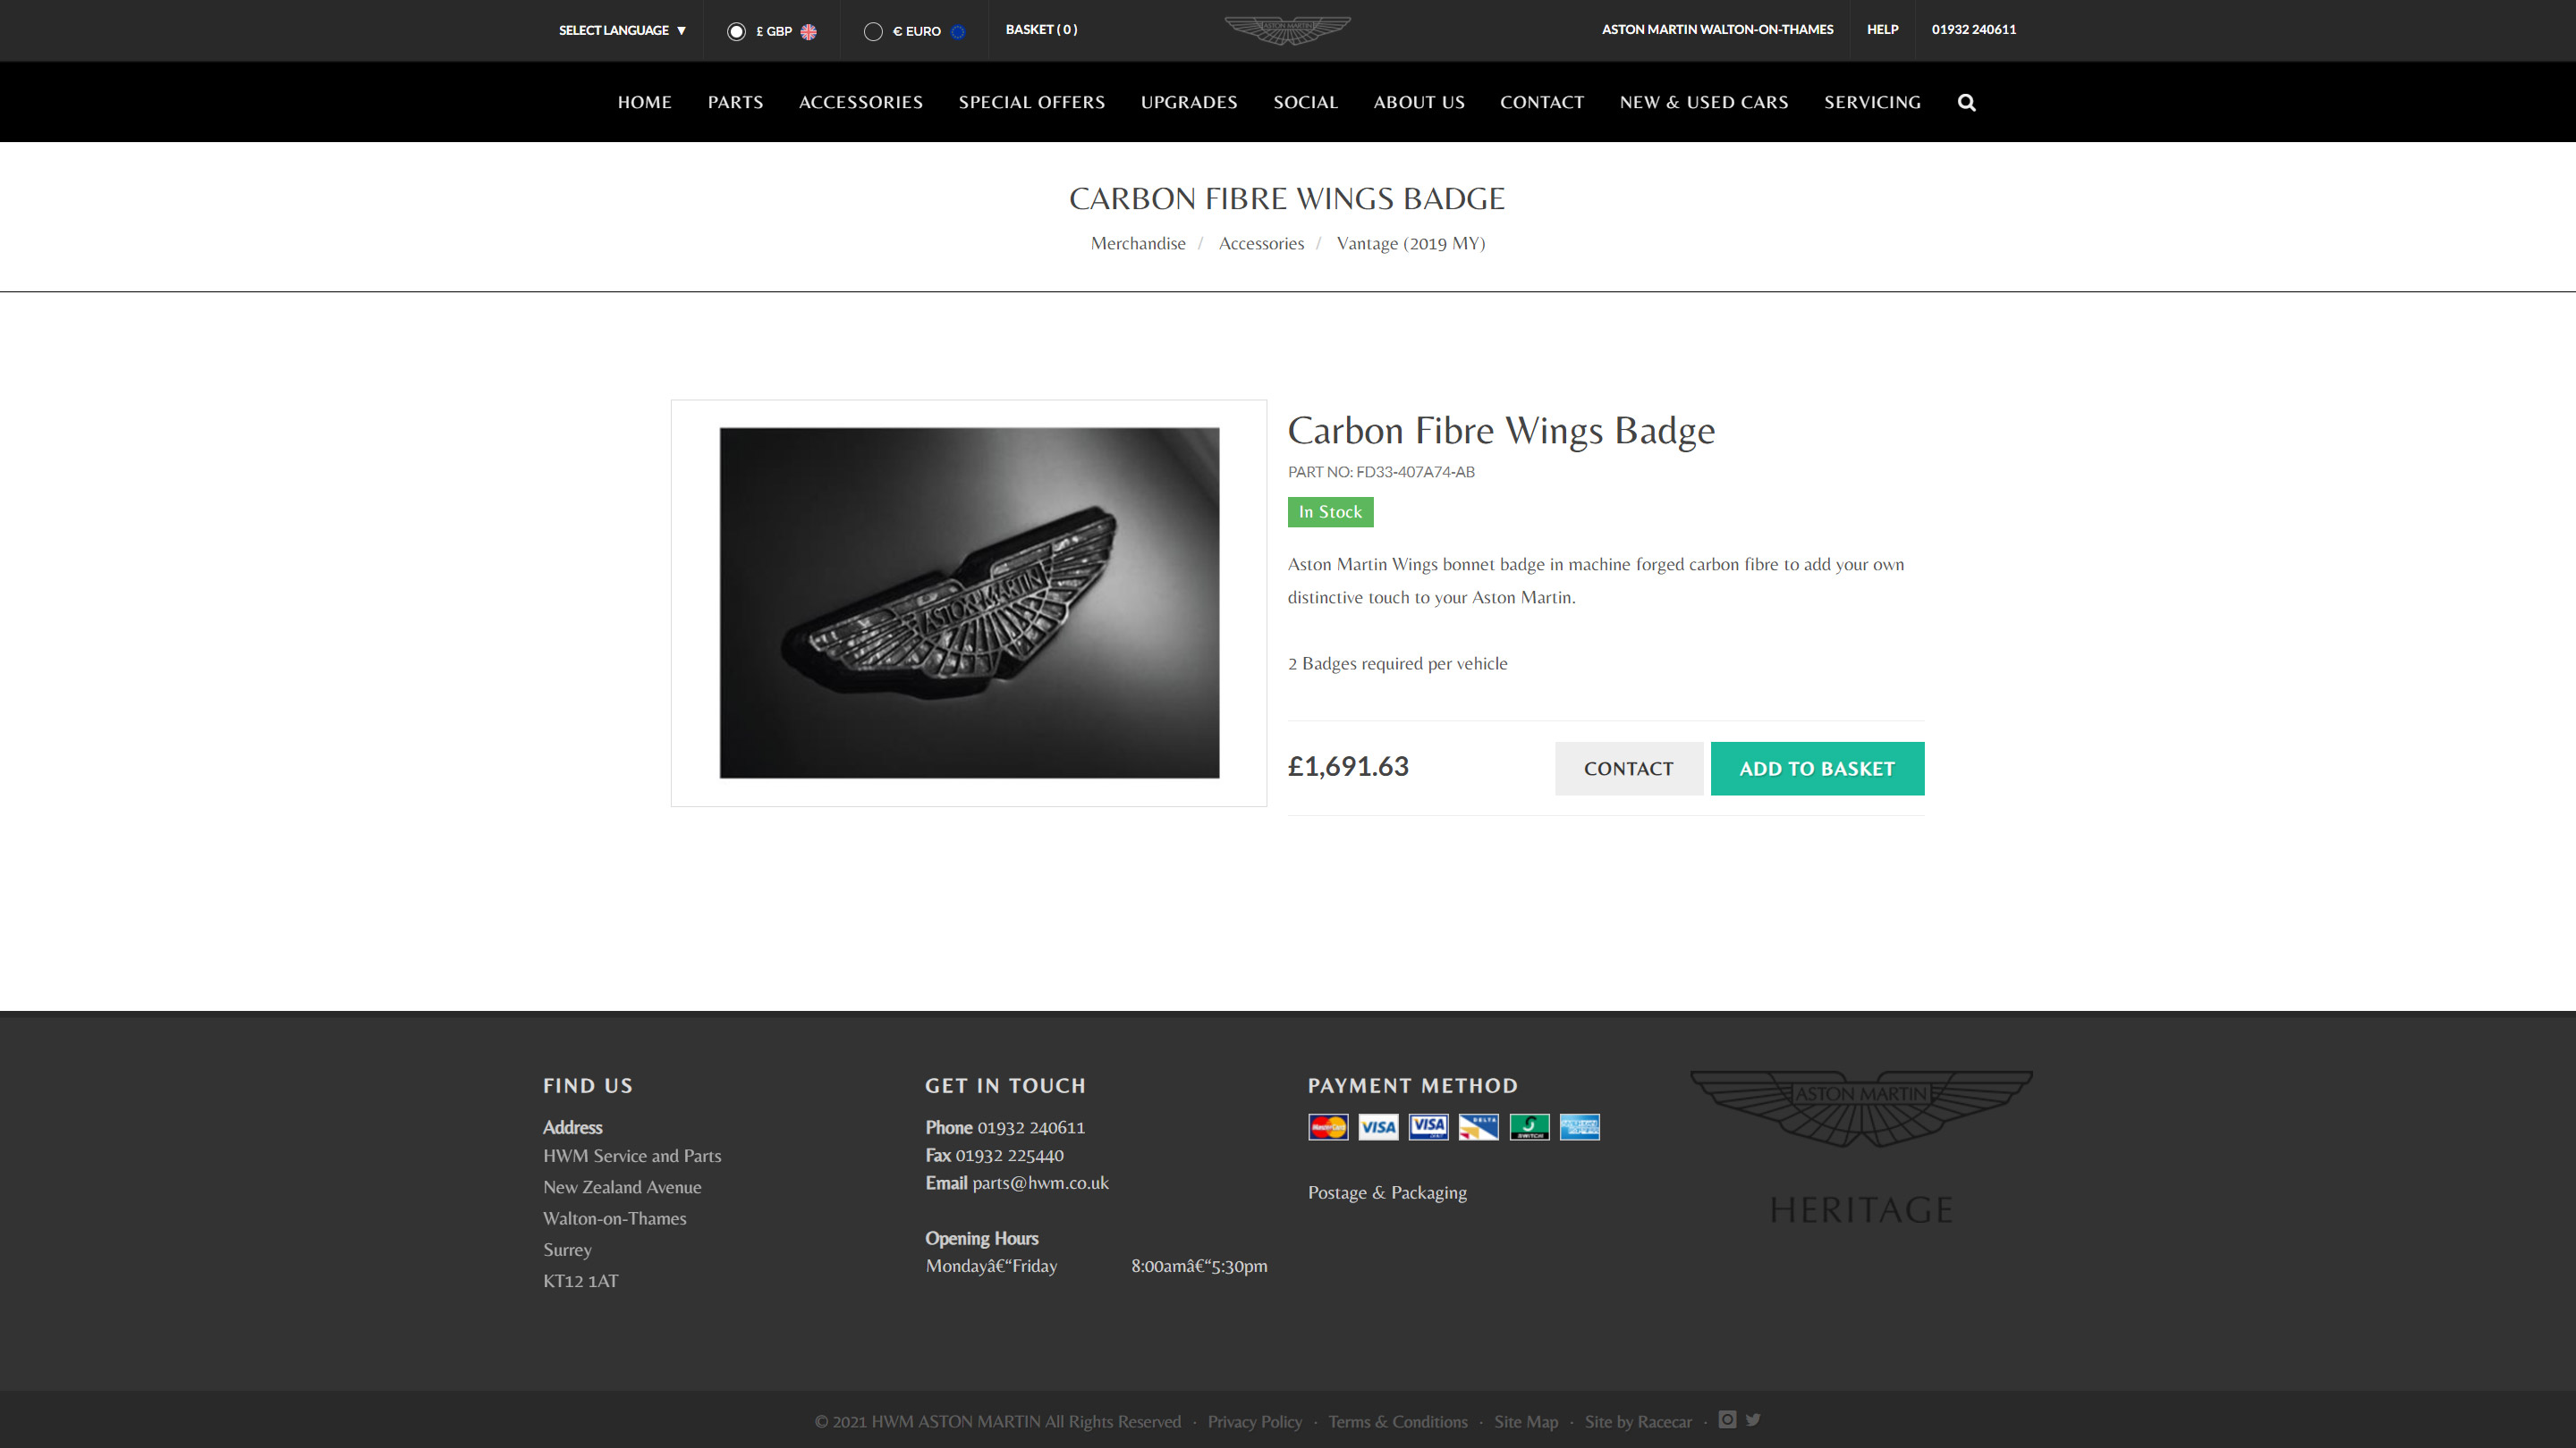Click the Aston Martin wings header logo

(x=1287, y=30)
